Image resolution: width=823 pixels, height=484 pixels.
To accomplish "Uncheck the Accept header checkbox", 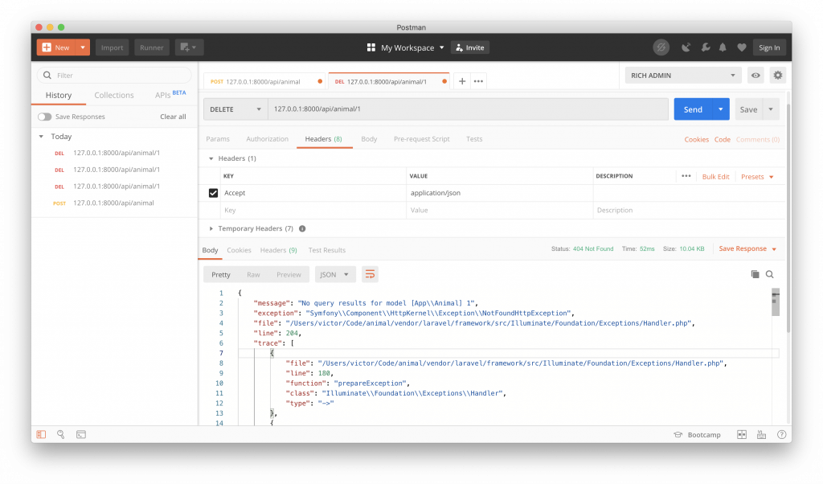I will pyautogui.click(x=213, y=193).
